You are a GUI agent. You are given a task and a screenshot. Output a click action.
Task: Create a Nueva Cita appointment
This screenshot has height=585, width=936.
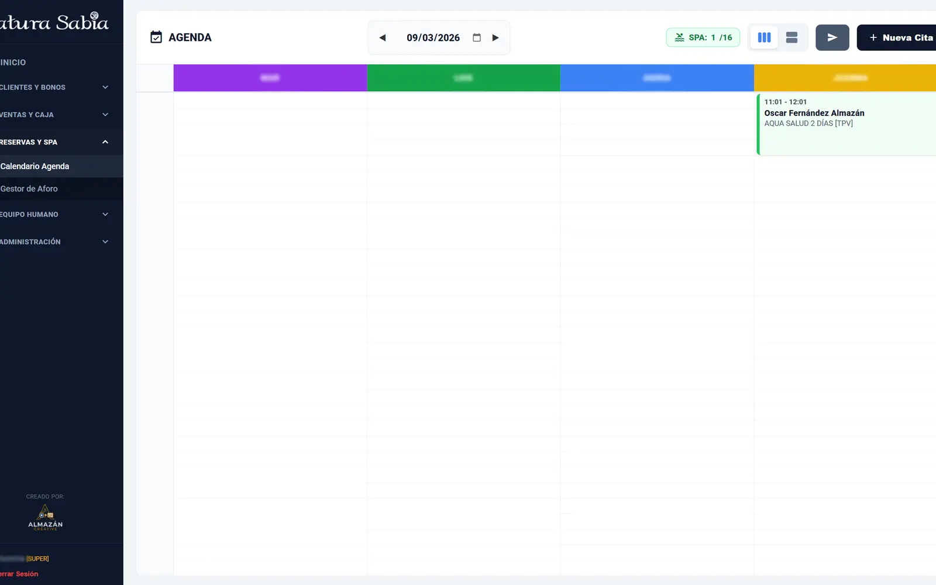pyautogui.click(x=897, y=37)
